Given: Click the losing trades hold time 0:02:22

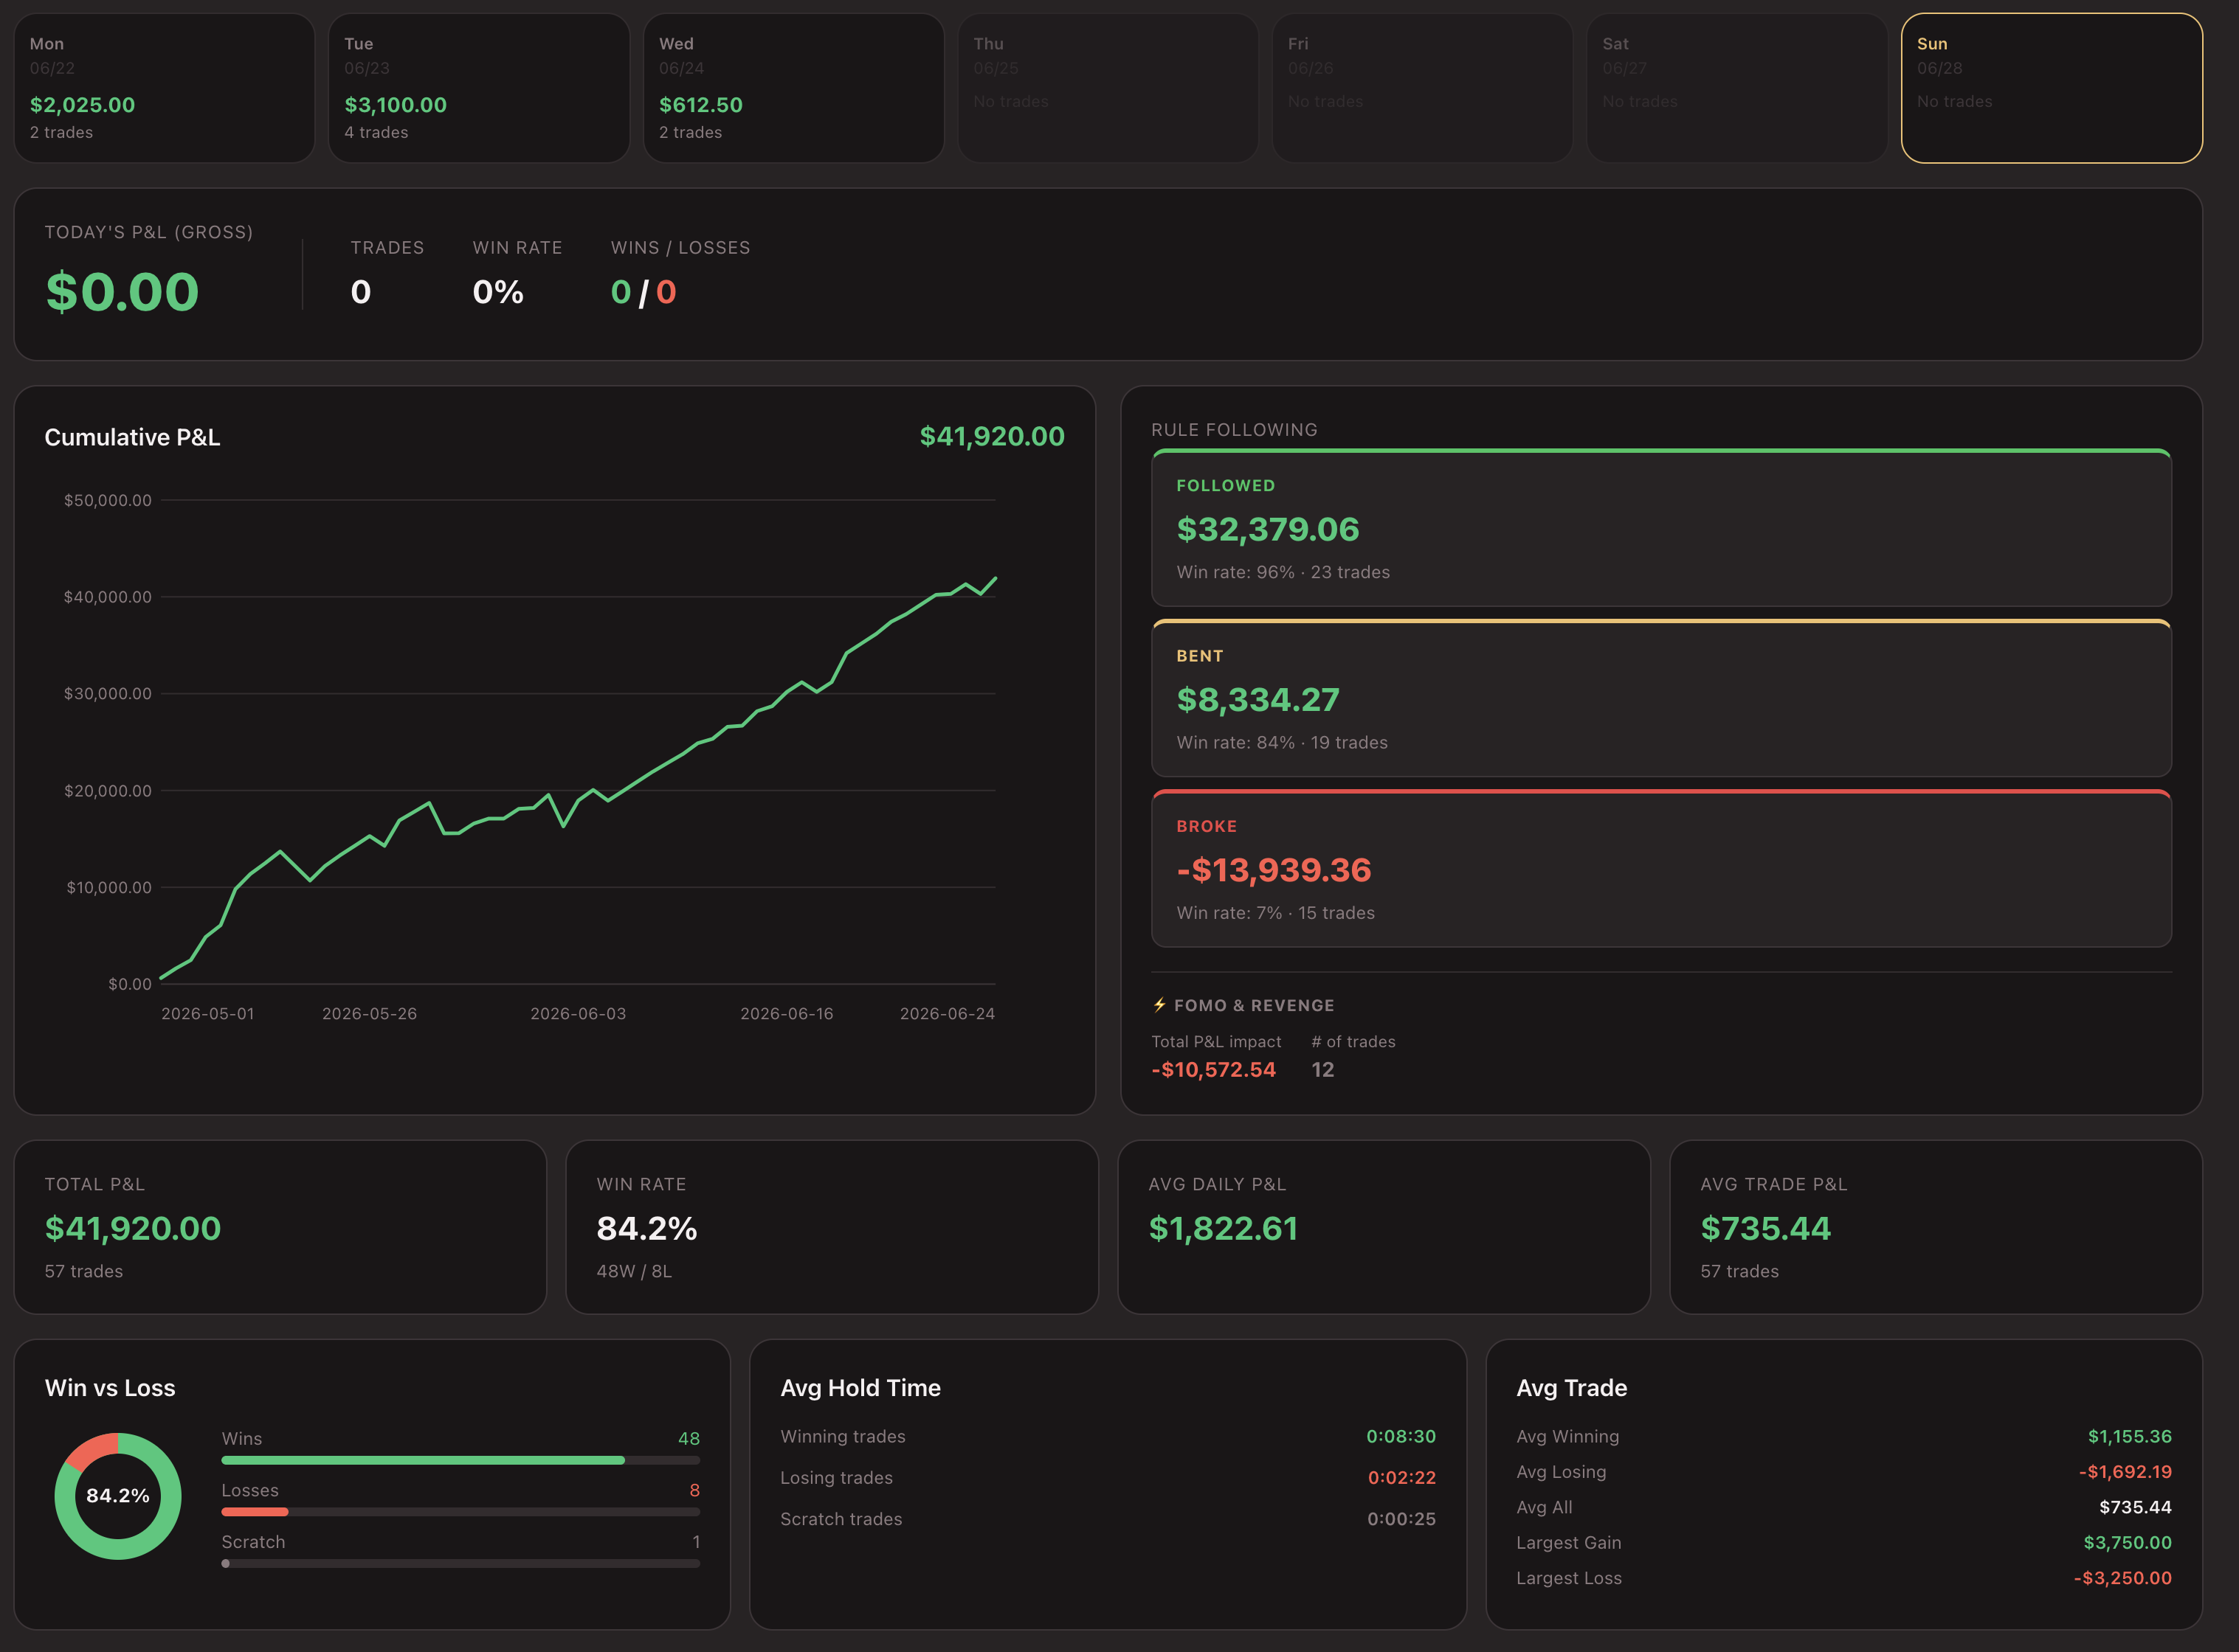Looking at the screenshot, I should 1401,1477.
